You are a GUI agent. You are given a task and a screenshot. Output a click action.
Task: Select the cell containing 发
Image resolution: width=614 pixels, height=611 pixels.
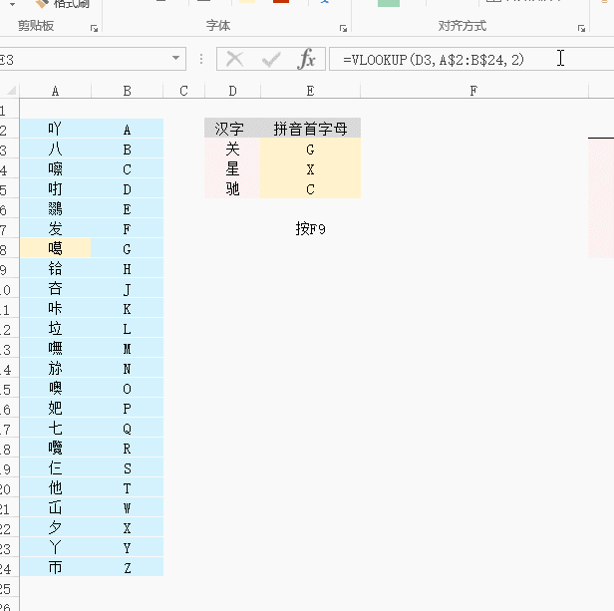pos(55,228)
